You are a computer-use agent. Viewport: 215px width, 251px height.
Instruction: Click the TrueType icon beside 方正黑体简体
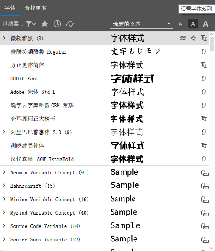pos(204,65)
